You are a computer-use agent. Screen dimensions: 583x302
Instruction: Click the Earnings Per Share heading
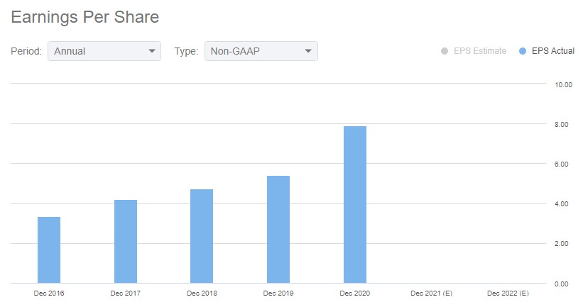[x=85, y=17]
